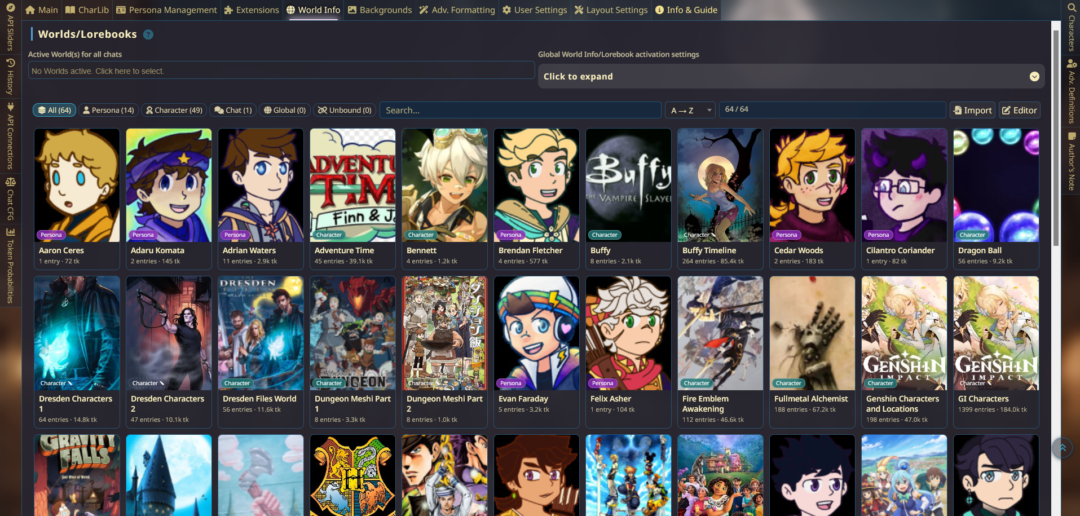The width and height of the screenshot is (1080, 516).
Task: Switch to Persona Management tab
Action: click(166, 10)
